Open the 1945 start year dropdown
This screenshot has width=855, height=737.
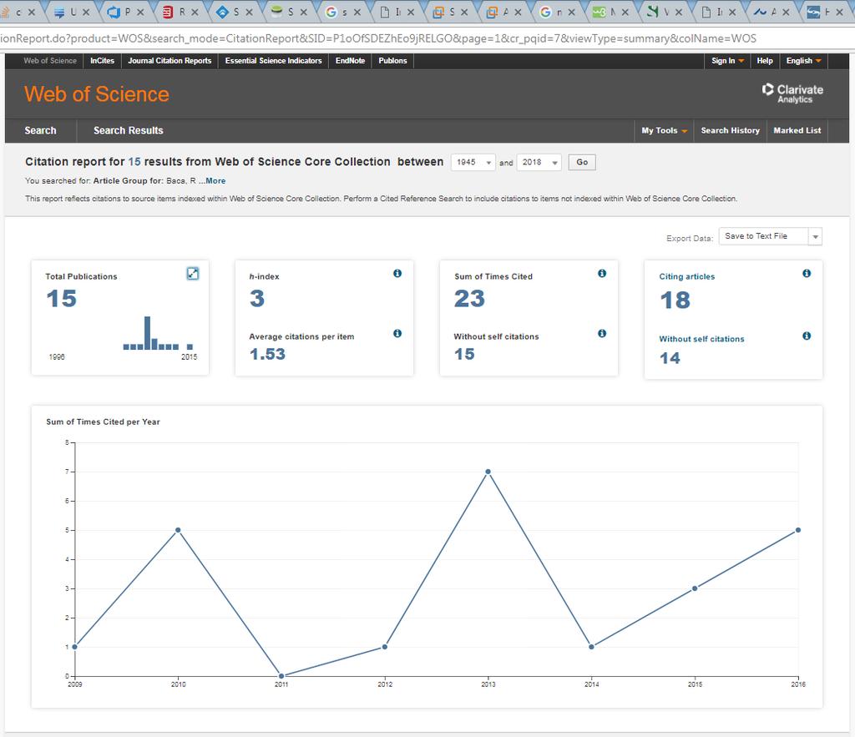473,163
